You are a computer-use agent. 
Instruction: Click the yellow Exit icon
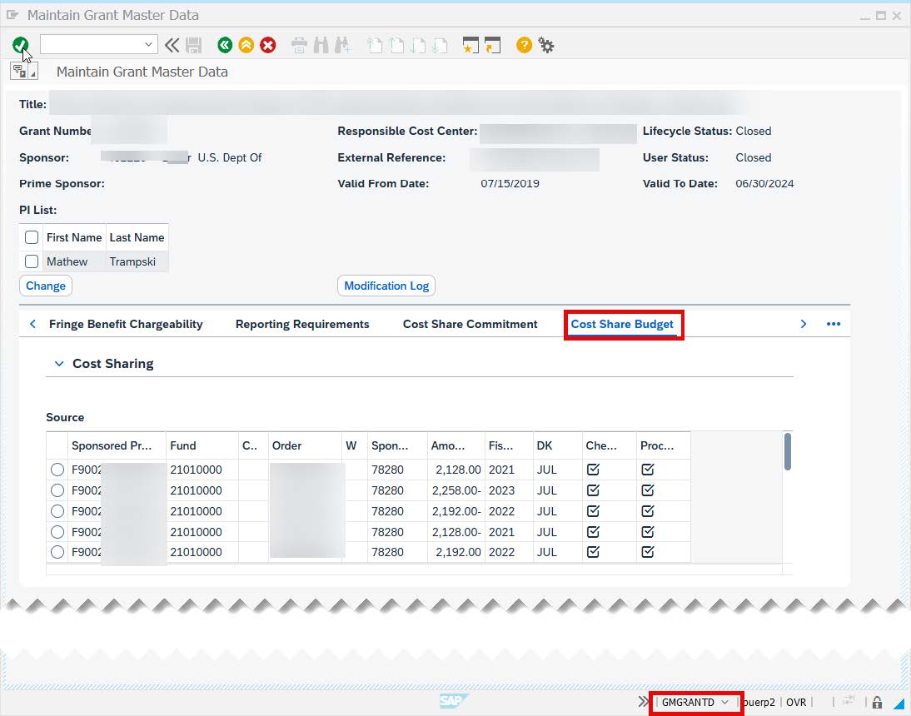pyautogui.click(x=246, y=45)
